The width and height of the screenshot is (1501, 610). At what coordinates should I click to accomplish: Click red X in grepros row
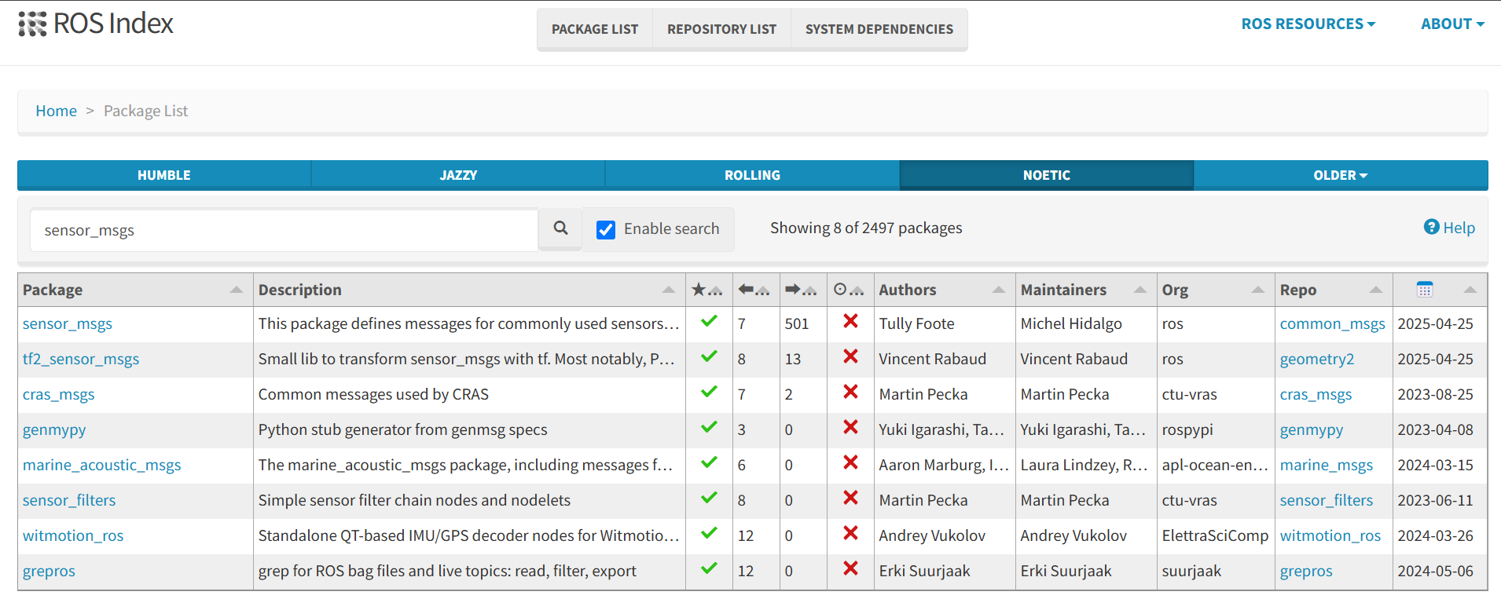pyautogui.click(x=850, y=568)
